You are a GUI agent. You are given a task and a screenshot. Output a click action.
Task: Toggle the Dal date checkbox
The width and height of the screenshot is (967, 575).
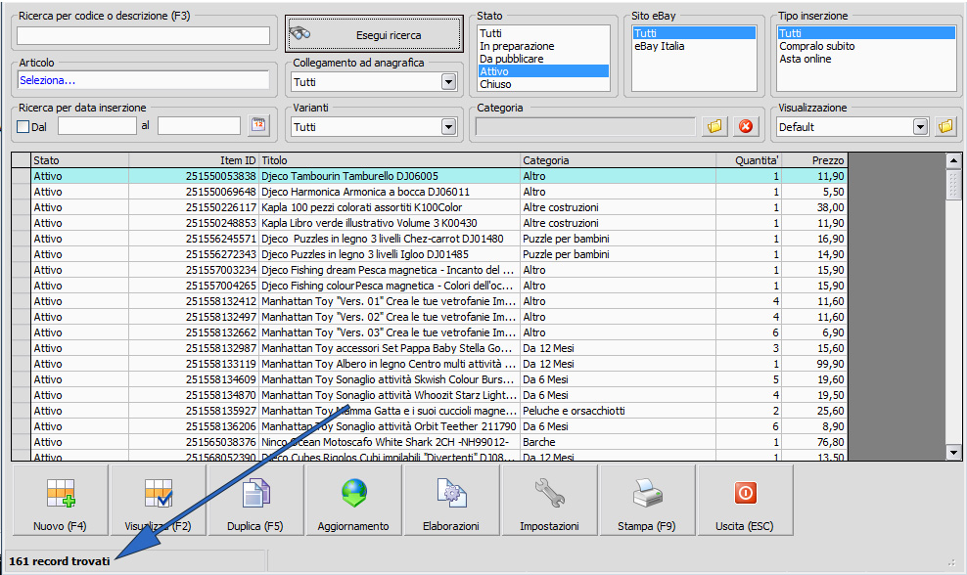(23, 126)
